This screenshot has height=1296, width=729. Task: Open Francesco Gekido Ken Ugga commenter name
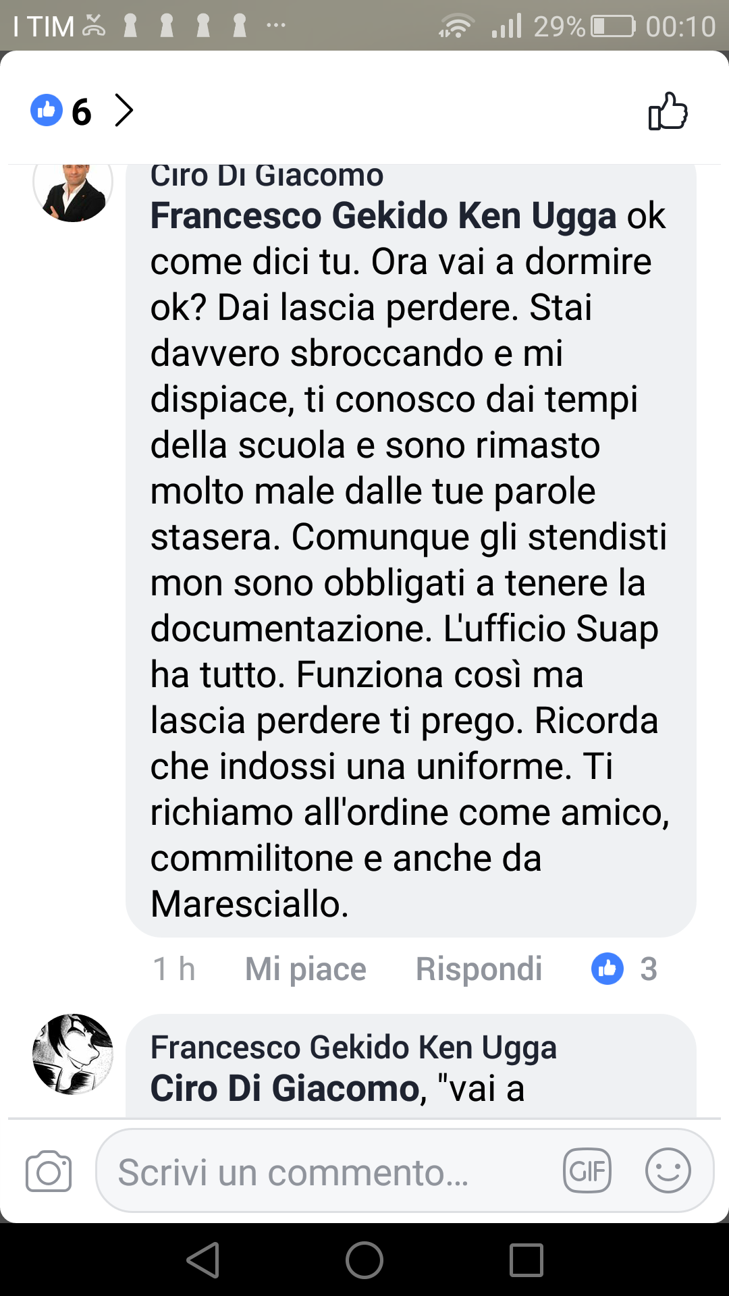pos(354,1048)
